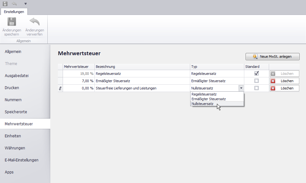Sort by Typ column header

click(217, 67)
